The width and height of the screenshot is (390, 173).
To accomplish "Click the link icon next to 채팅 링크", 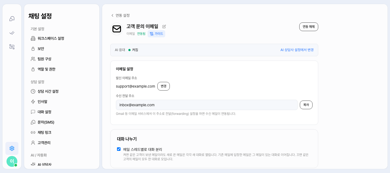I will pyautogui.click(x=33, y=132).
